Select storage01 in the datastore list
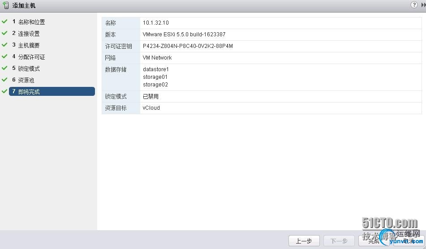Screen dimensions: 426x249 pos(155,77)
